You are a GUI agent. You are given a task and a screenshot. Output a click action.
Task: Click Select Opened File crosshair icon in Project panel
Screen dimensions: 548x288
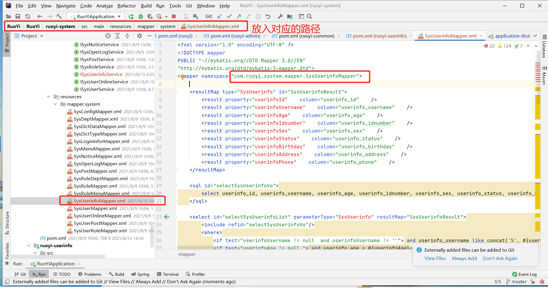(x=108, y=36)
